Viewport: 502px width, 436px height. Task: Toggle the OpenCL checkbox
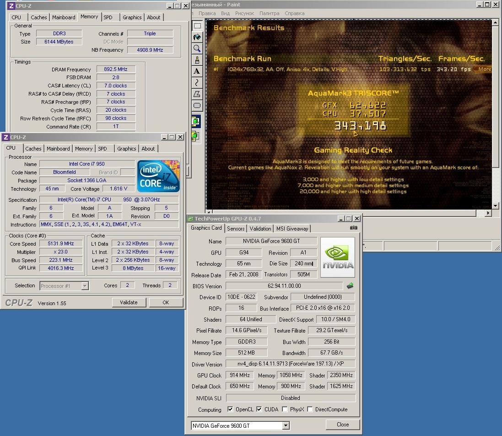pyautogui.click(x=230, y=409)
